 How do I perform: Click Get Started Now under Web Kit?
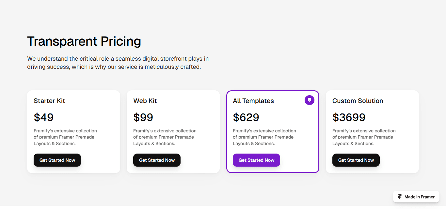pyautogui.click(x=157, y=160)
